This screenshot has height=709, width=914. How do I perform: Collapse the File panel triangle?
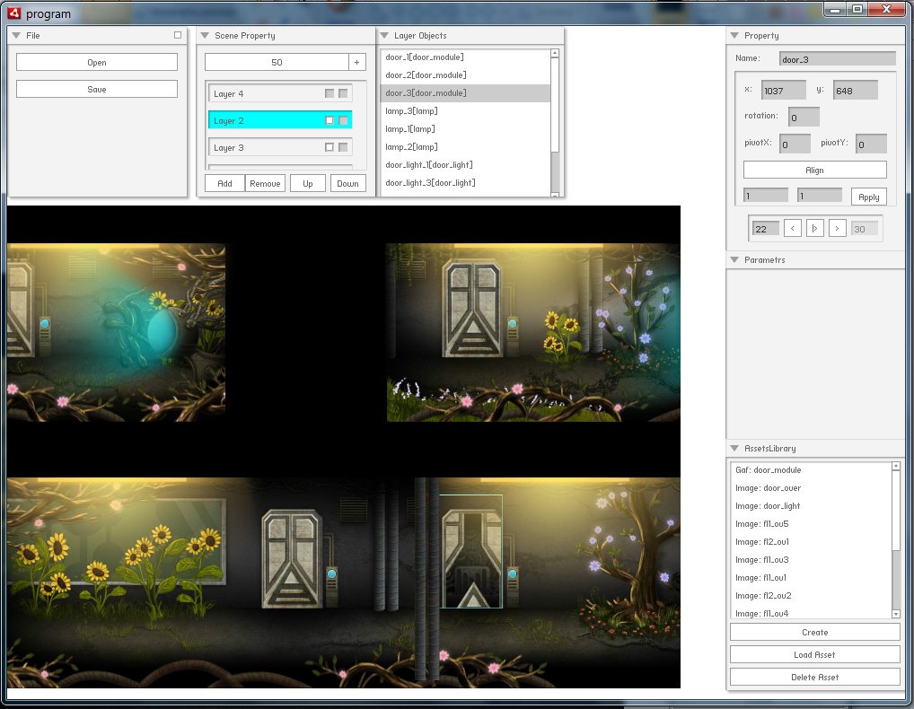pyautogui.click(x=16, y=36)
